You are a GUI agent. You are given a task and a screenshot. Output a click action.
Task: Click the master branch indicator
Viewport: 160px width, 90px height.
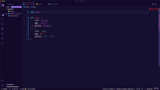pyautogui.click(x=4, y=89)
